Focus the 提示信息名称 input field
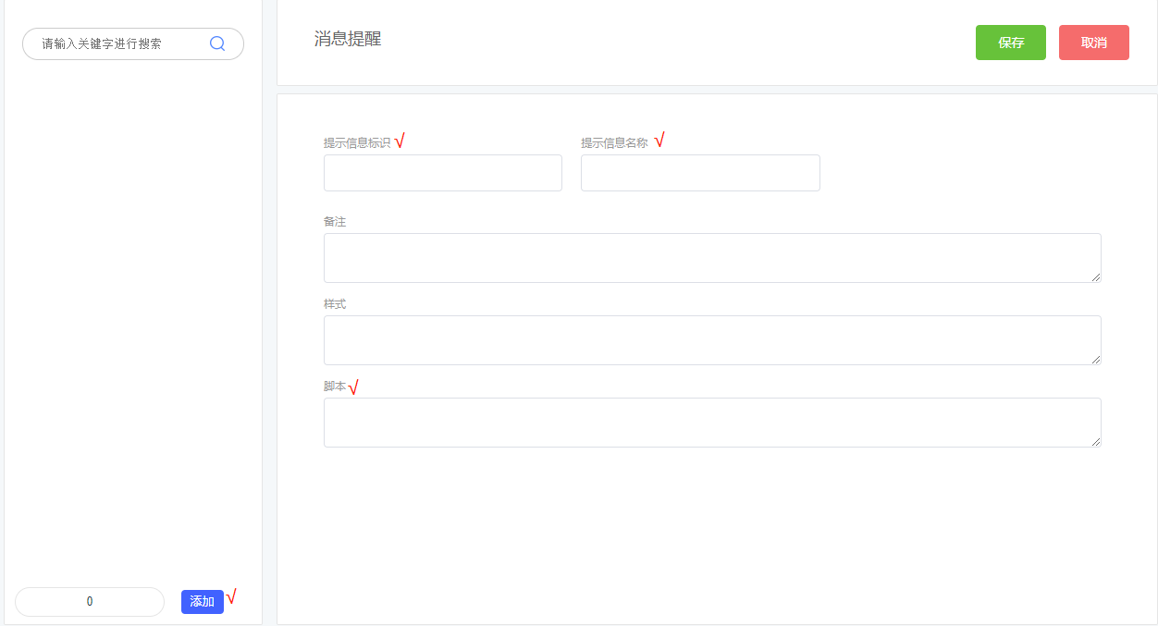This screenshot has width=1158, height=626. coord(699,173)
